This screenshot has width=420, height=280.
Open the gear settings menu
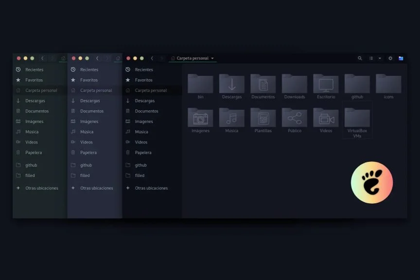click(x=390, y=58)
